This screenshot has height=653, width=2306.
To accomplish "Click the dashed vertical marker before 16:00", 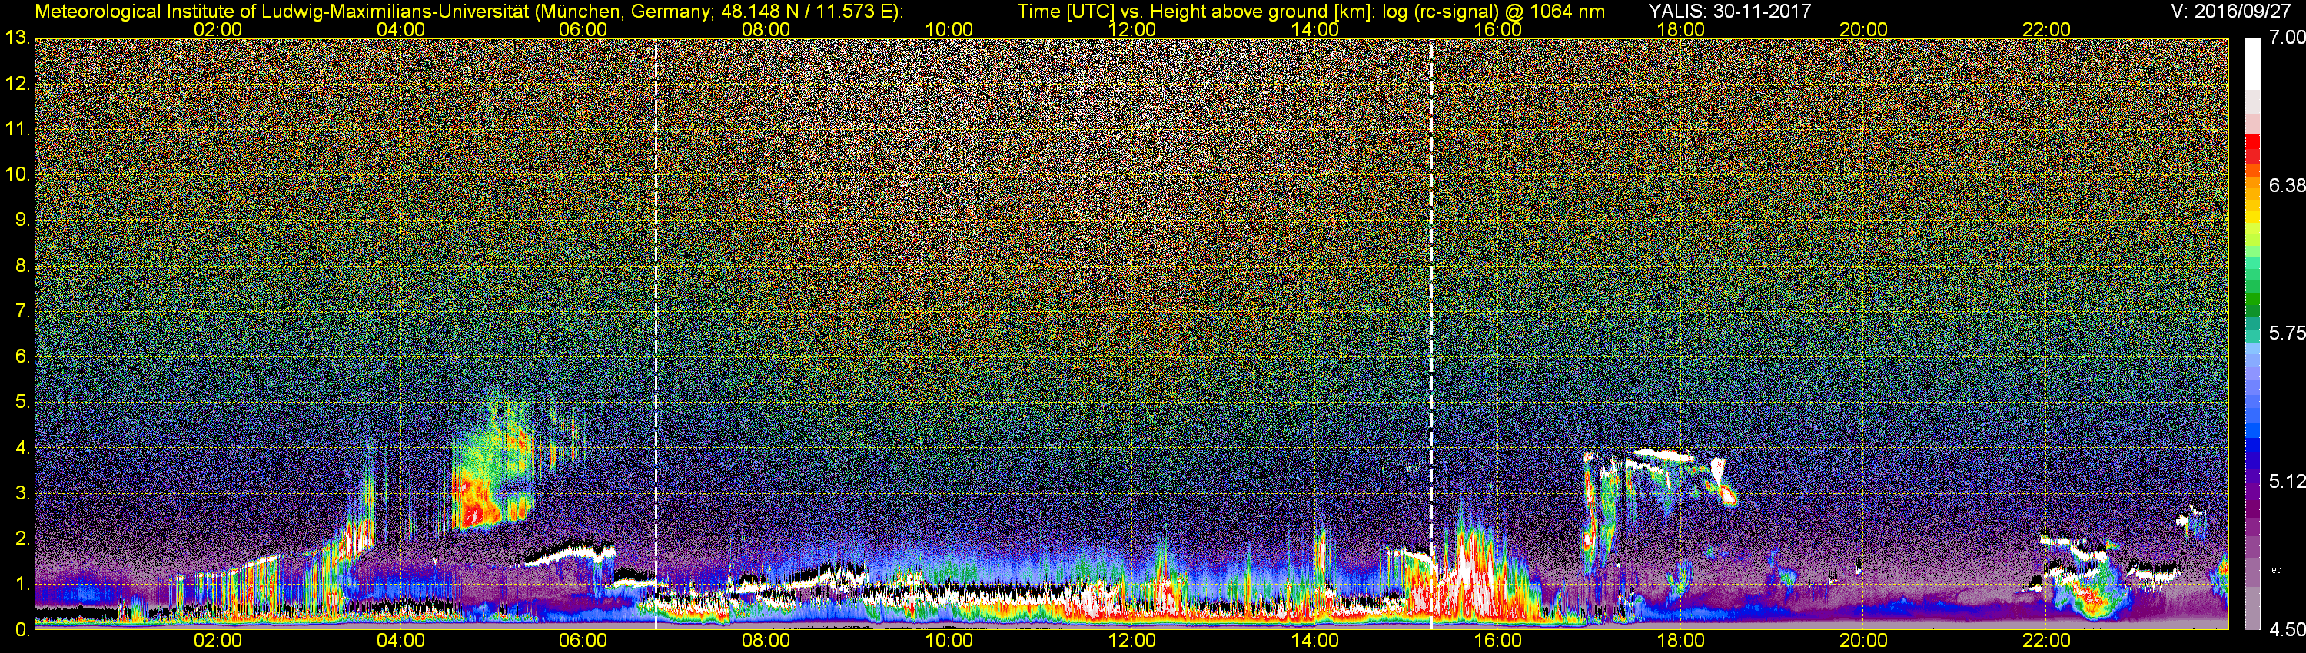I will click(1432, 333).
